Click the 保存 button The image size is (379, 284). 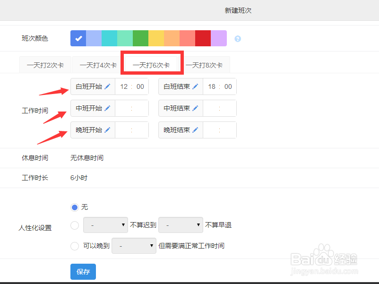83,272
